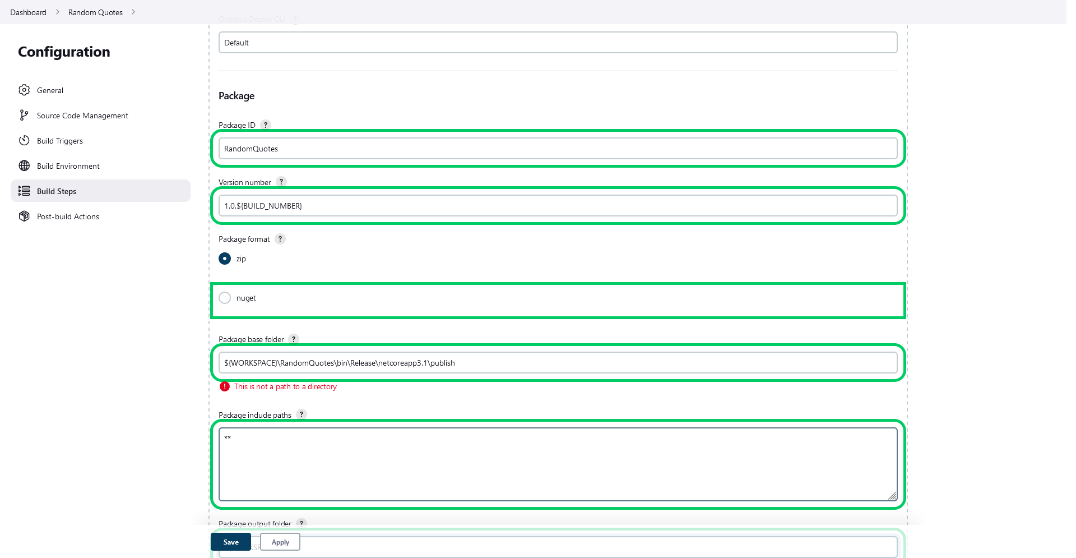Image resolution: width=1076 pixels, height=558 pixels.
Task: Open the Dashboard breadcrumb link
Action: [x=28, y=12]
